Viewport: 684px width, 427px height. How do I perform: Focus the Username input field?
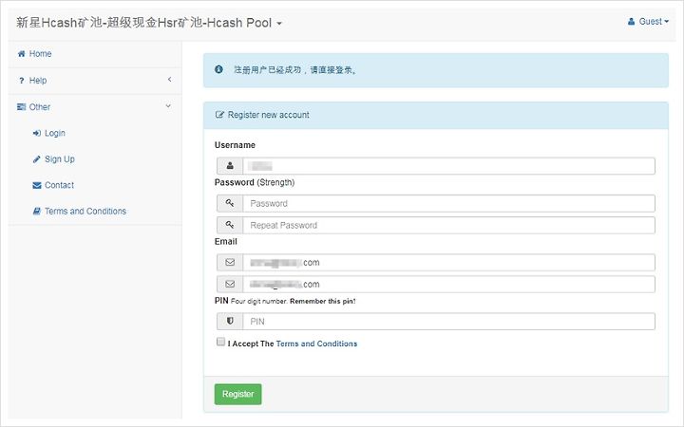(448, 166)
